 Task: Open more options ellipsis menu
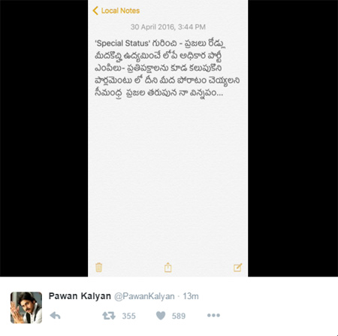[x=213, y=315]
